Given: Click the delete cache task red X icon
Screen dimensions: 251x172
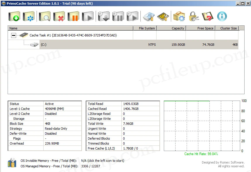Looking at the screenshot, I should click(59, 16).
